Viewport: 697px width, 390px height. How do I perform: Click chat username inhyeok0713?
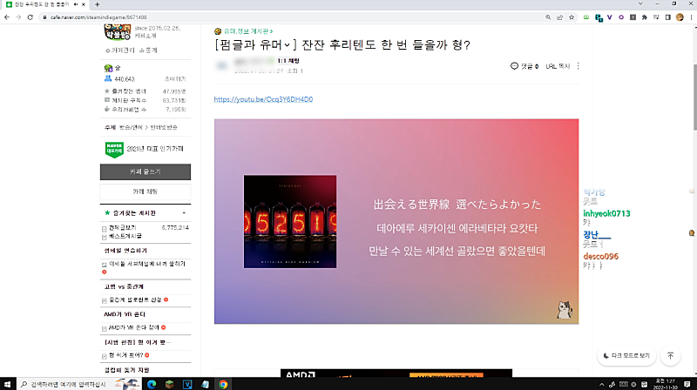pyautogui.click(x=606, y=213)
